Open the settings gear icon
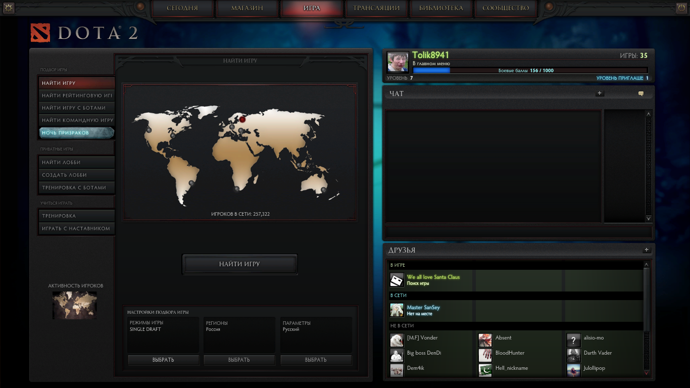The image size is (690, 388). click(8, 8)
